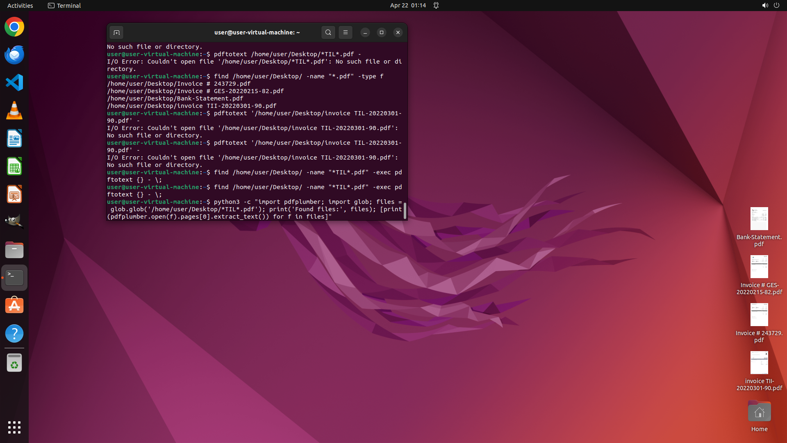The height and width of the screenshot is (443, 787).
Task: Open Thunderbird mail from the dock
Action: point(14,55)
